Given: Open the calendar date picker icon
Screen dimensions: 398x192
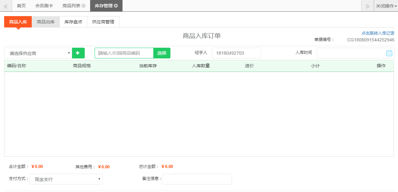Looking at the screenshot, I should (x=389, y=53).
